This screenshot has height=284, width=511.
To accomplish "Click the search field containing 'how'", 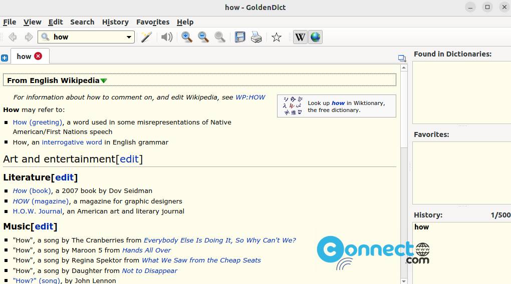I will click(87, 37).
